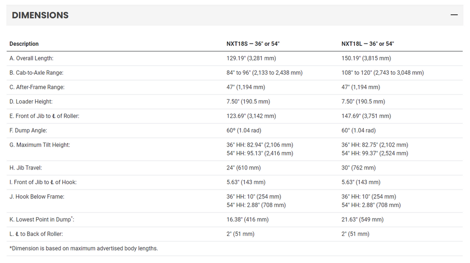
Task: Click the K. Lowest Point in Dump label
Action: coord(42,219)
